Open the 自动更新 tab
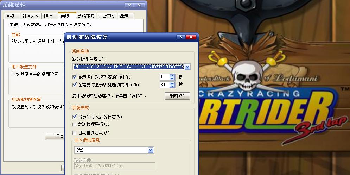Image resolution: width=350 pixels, height=175 pixels. [107, 16]
